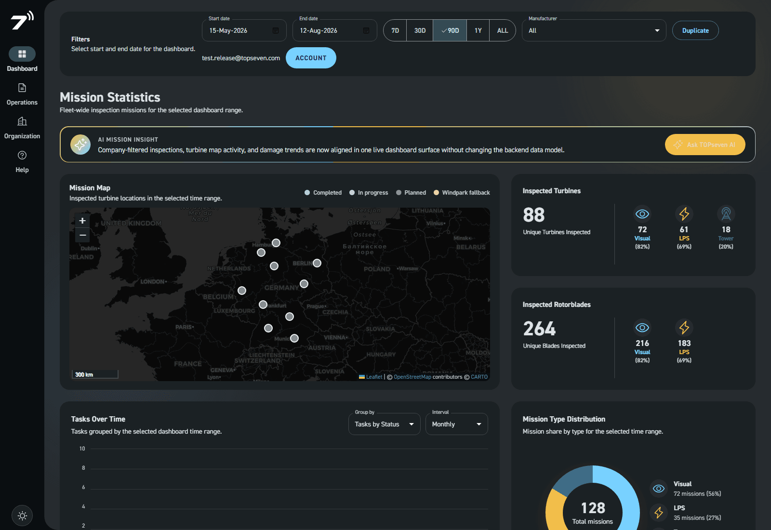Click Visual eye icon in Inspected Turbines

point(642,213)
